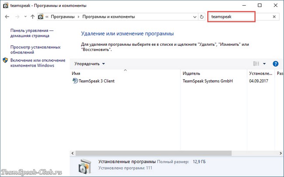Go back with the left arrow button
This screenshot has height=177, width=284.
point(7,17)
